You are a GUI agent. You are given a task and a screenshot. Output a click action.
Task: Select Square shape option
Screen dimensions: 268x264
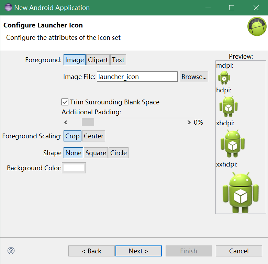point(96,153)
